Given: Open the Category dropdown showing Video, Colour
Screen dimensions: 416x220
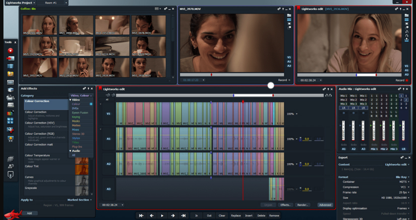Looking at the screenshot, I should click(80, 95).
